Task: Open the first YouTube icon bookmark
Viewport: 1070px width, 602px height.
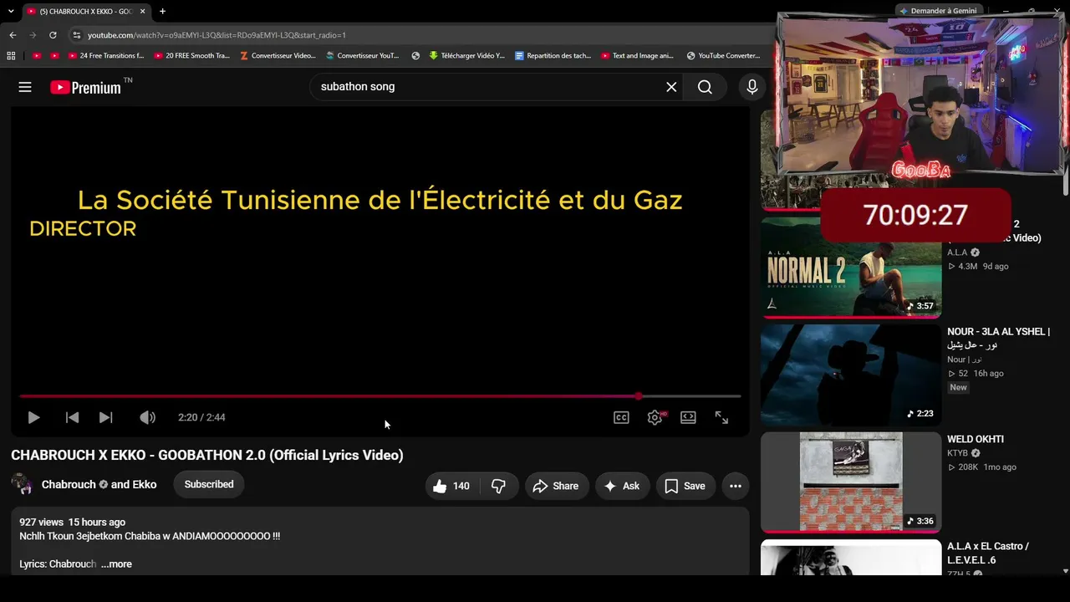Action: coord(37,56)
